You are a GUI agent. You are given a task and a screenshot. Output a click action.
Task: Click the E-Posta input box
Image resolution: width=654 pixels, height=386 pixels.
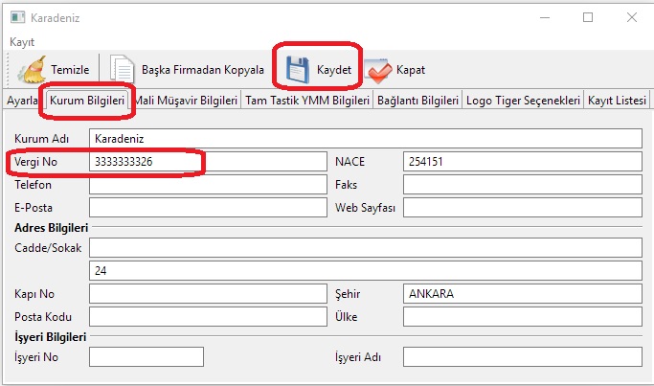(207, 207)
